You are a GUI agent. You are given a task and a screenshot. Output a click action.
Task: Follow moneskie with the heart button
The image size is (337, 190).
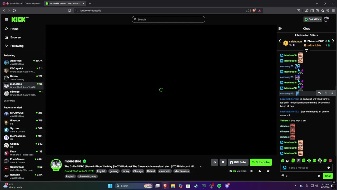point(223,162)
